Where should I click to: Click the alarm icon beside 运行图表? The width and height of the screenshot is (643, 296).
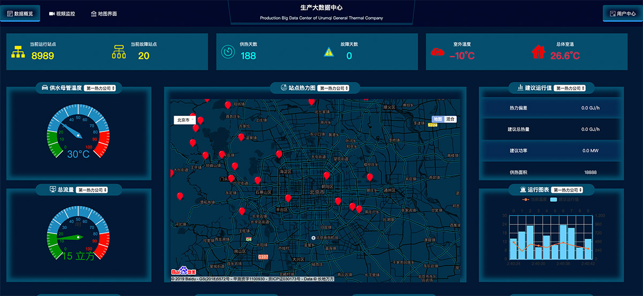point(523,189)
